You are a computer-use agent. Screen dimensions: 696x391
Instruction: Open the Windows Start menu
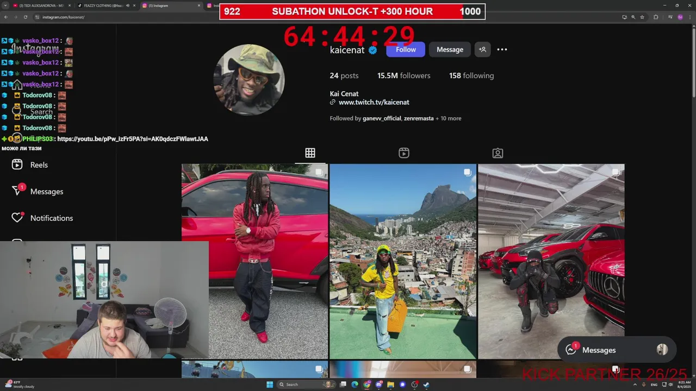point(269,384)
